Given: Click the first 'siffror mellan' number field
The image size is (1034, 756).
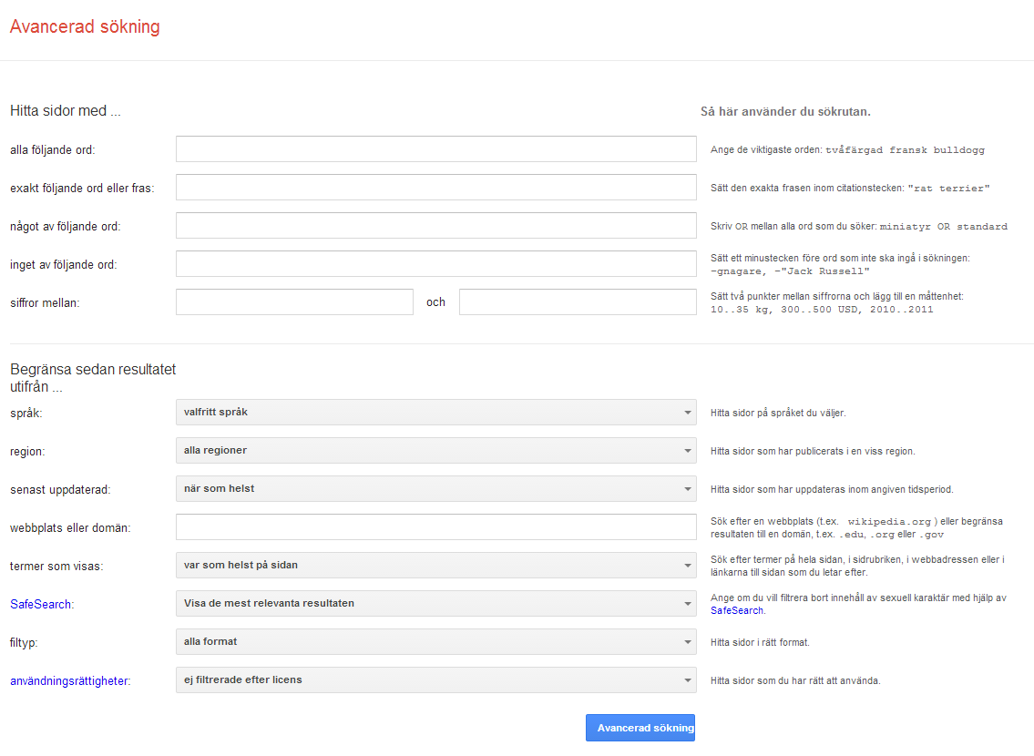Looking at the screenshot, I should [x=295, y=301].
